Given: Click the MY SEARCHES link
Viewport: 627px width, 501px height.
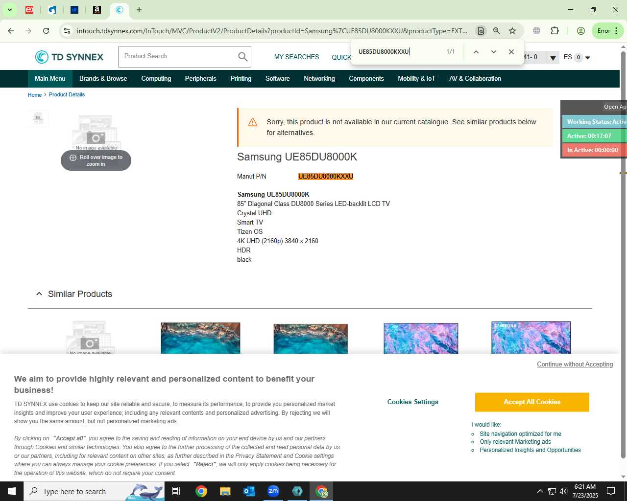Looking at the screenshot, I should tap(296, 57).
